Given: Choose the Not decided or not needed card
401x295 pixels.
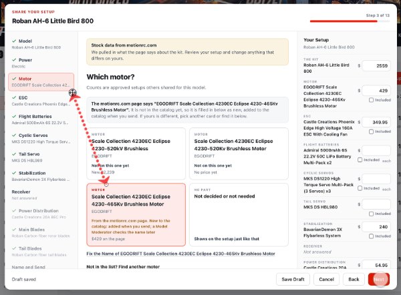Looking at the screenshot, I should (239, 214).
